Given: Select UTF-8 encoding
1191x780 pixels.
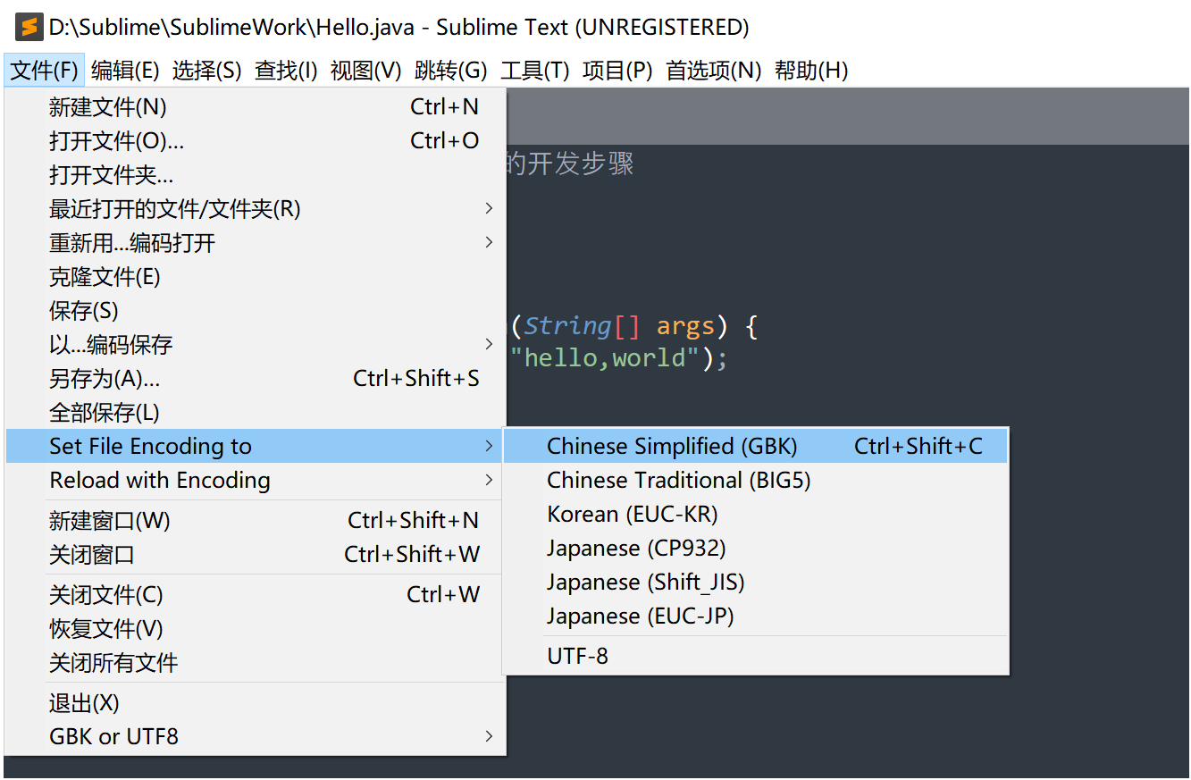Looking at the screenshot, I should 756,656.
